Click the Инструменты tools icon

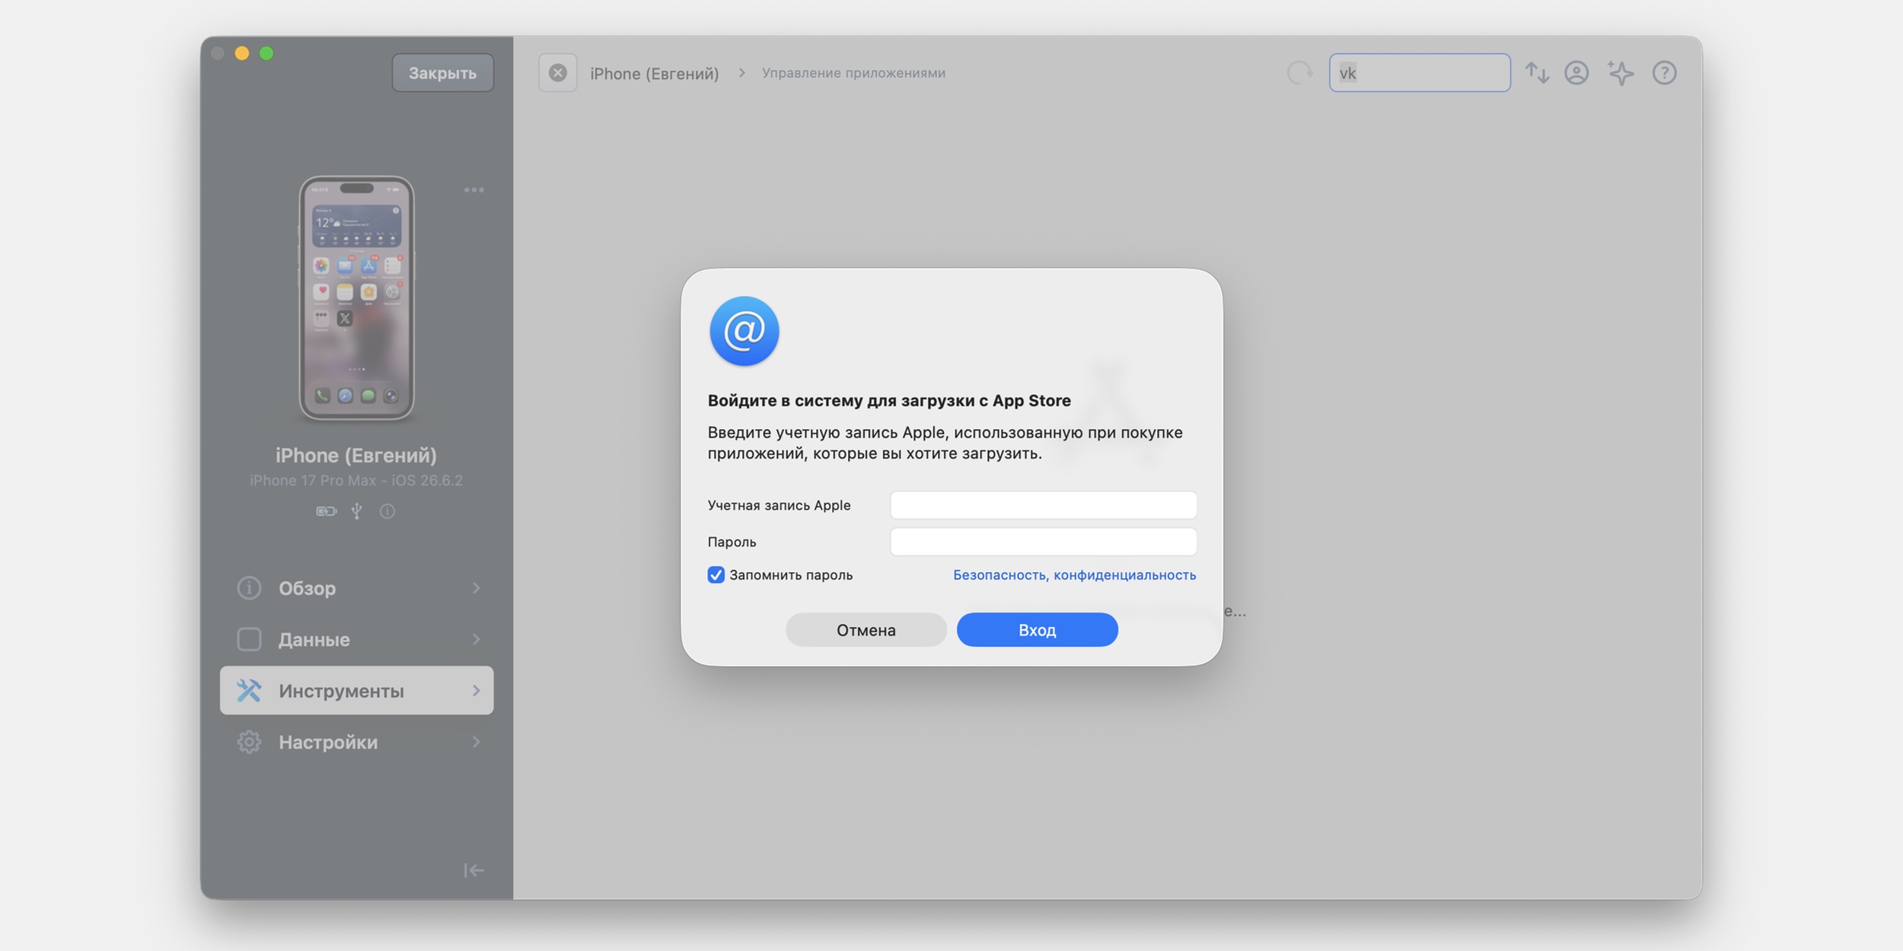pyautogui.click(x=249, y=691)
